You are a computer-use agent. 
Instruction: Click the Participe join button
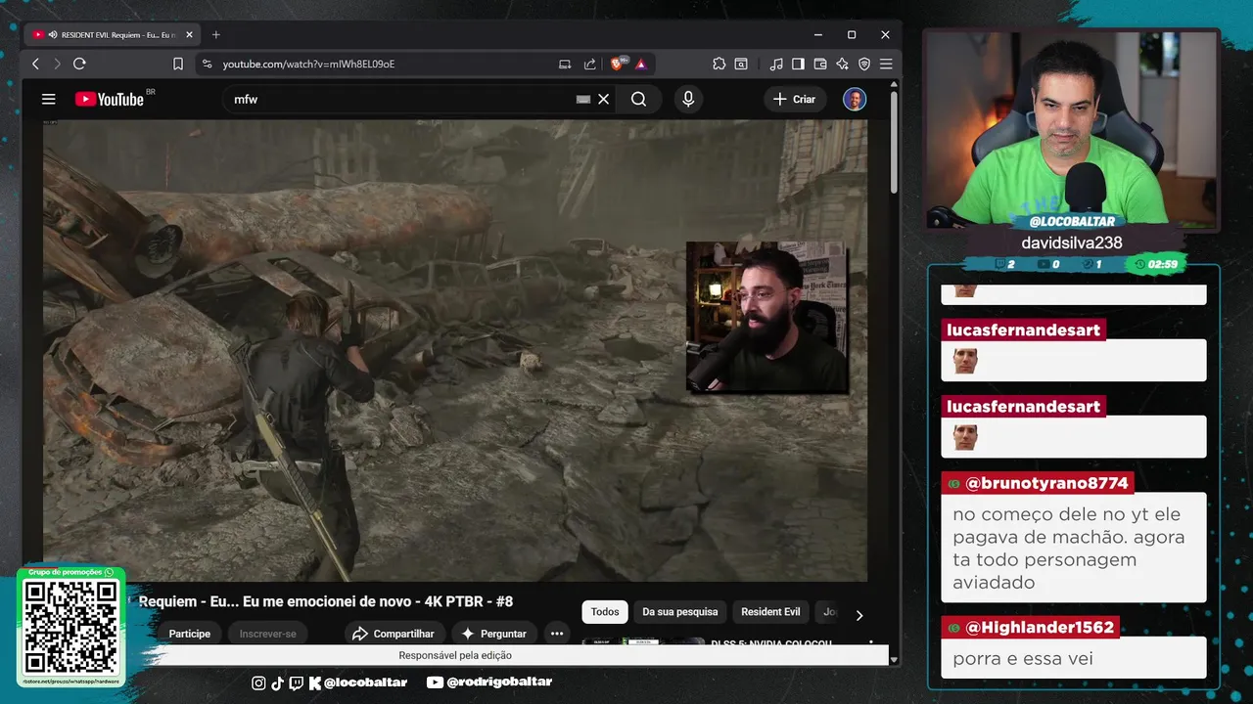point(189,634)
